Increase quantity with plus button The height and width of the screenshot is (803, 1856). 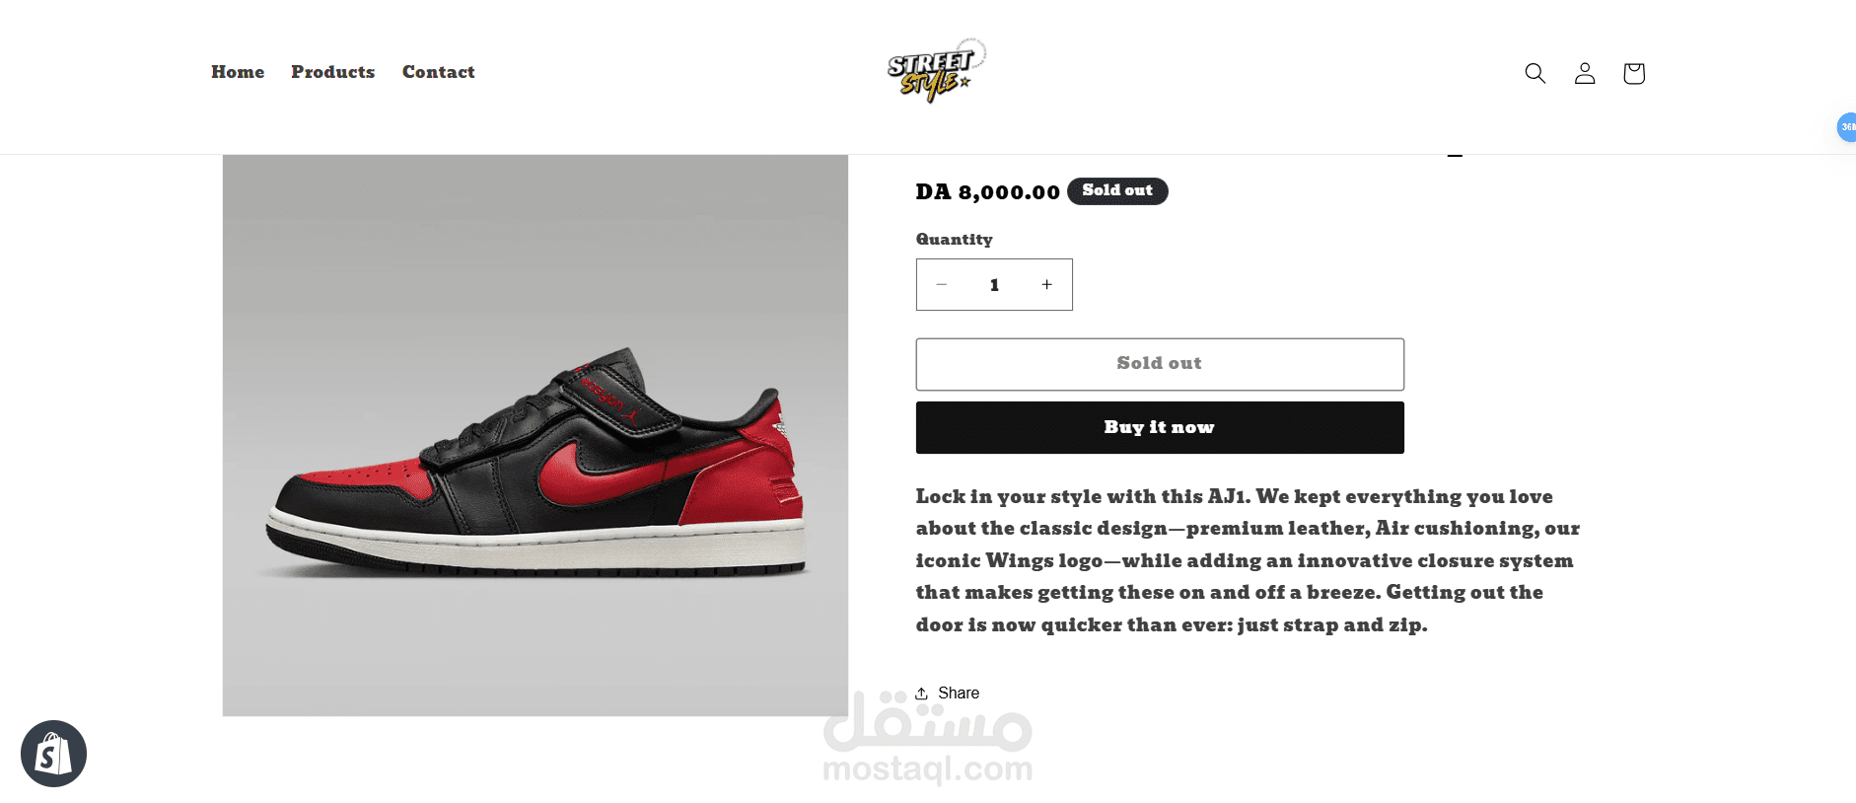(1047, 285)
